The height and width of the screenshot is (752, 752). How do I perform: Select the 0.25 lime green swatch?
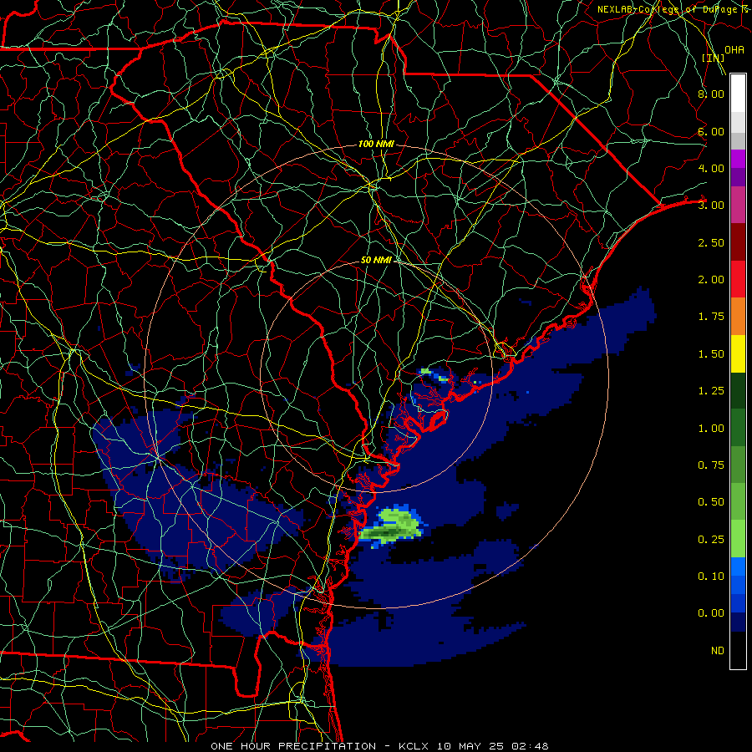tap(738, 539)
